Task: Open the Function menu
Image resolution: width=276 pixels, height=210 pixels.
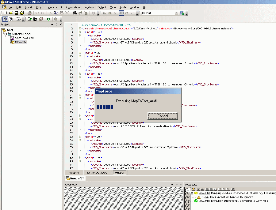Action: click(x=89, y=7)
